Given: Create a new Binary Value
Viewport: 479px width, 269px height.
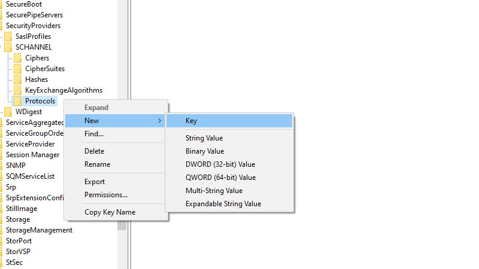Looking at the screenshot, I should click(x=229, y=151).
